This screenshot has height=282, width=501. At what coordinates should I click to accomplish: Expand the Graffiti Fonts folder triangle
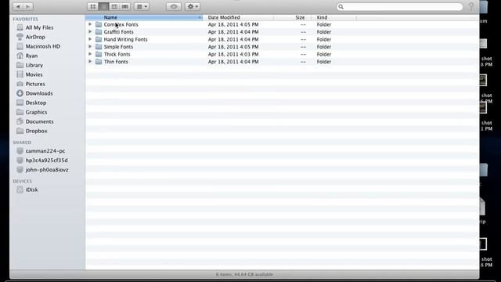[90, 31]
